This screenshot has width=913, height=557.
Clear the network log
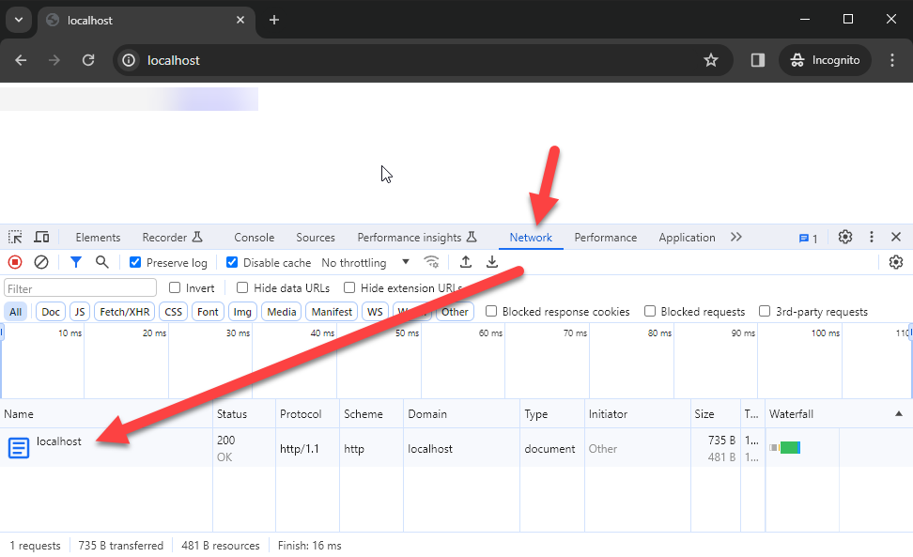pyautogui.click(x=40, y=262)
